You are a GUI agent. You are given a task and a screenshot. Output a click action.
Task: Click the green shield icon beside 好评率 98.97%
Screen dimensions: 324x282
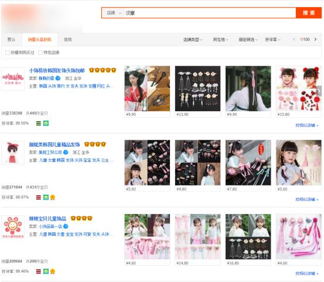pyautogui.click(x=46, y=197)
